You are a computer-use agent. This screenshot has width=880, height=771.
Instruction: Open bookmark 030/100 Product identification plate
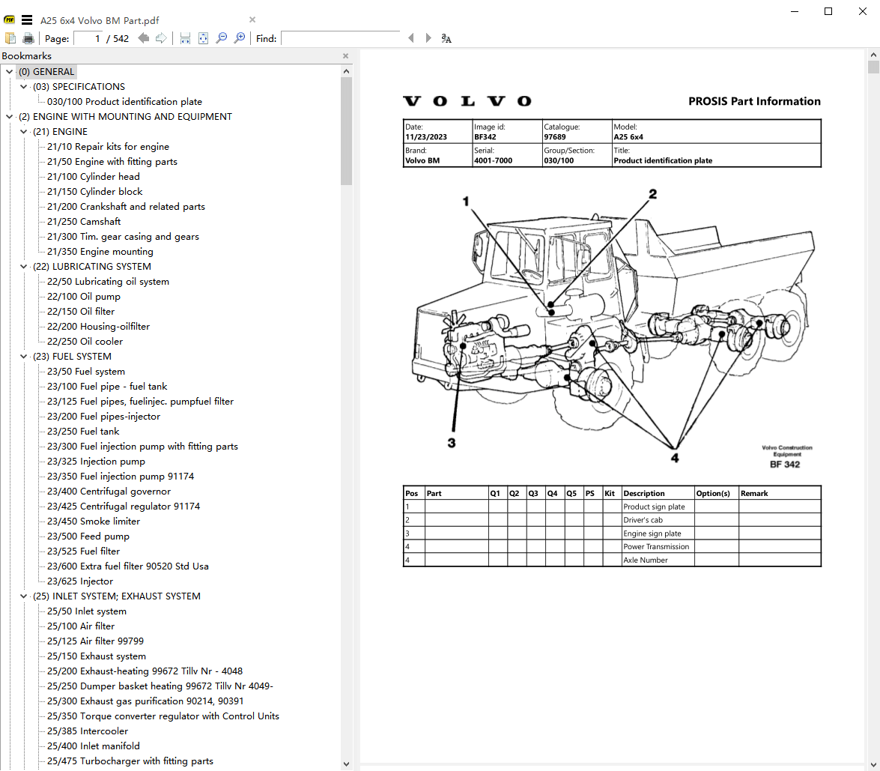click(124, 102)
